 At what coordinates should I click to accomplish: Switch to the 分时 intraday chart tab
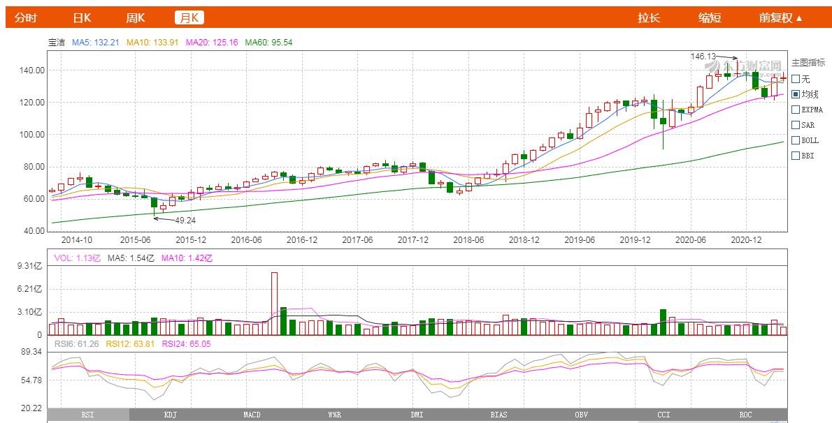[25, 17]
